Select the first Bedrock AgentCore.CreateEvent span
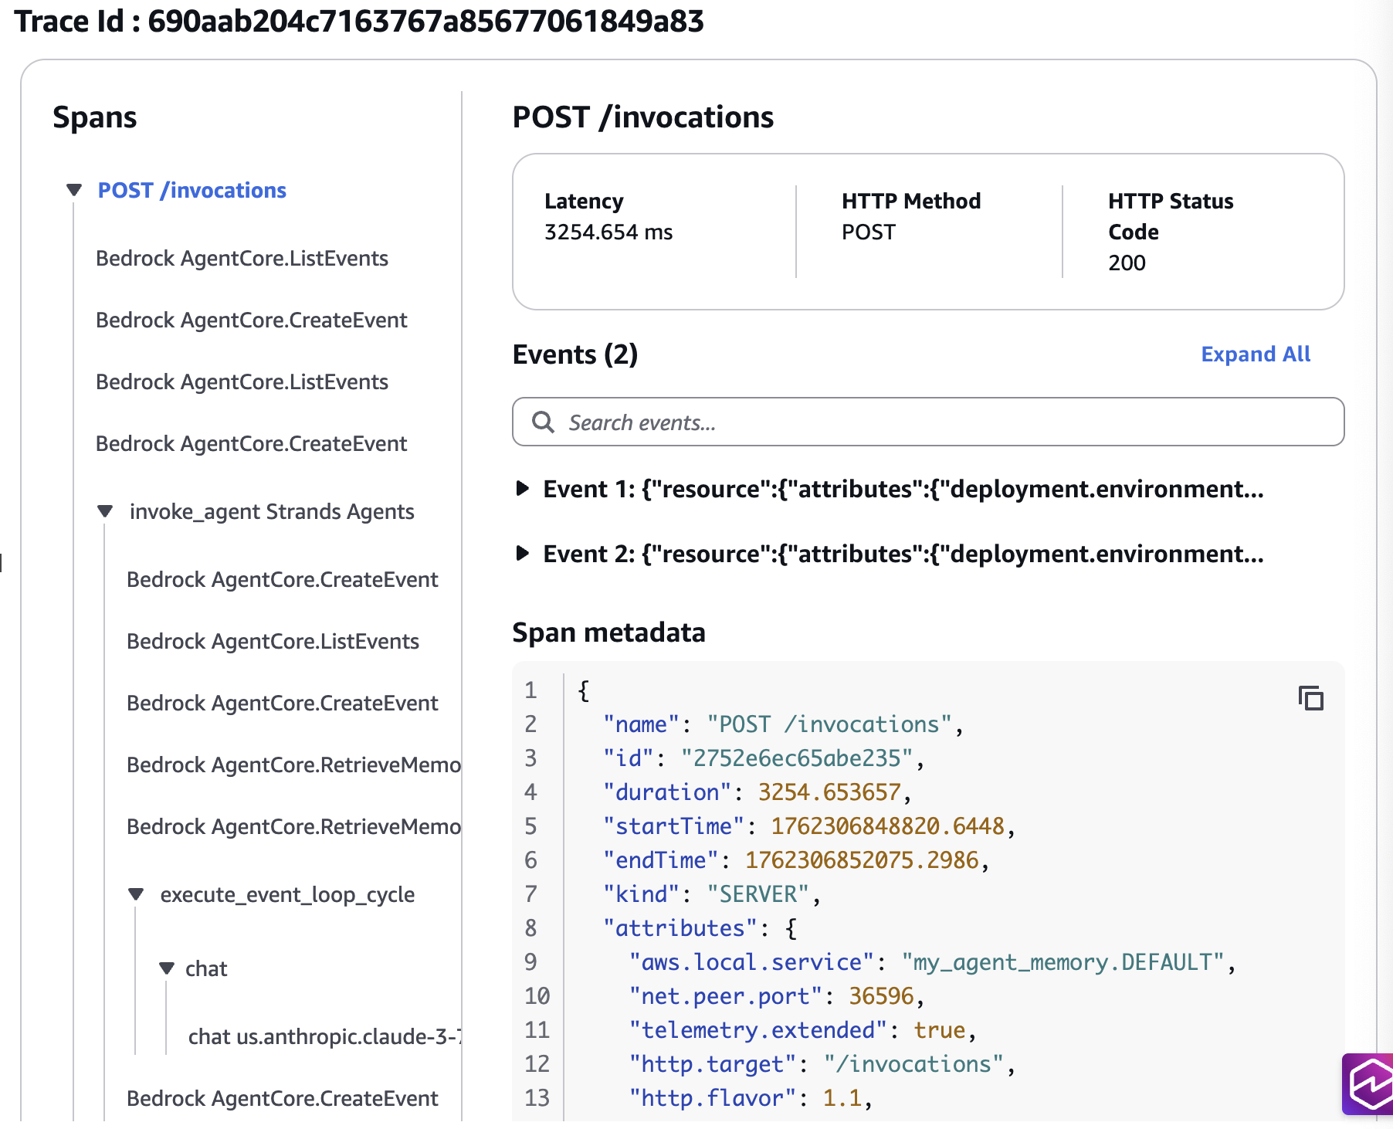The height and width of the screenshot is (1129, 1393). [251, 320]
